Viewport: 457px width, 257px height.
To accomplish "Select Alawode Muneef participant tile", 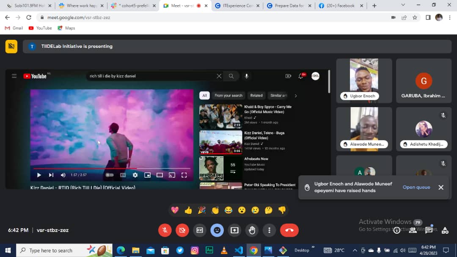I will pyautogui.click(x=364, y=129).
